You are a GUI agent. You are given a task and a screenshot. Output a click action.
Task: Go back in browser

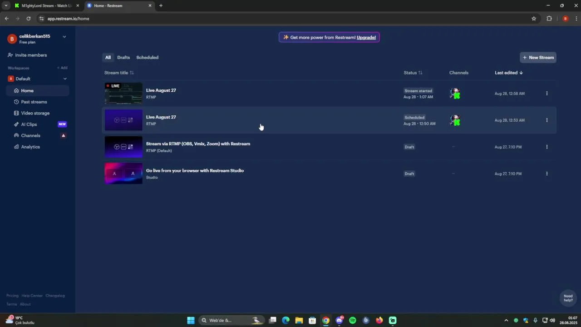pyautogui.click(x=6, y=19)
